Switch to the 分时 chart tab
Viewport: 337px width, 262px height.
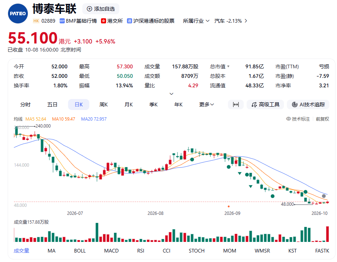(x=25, y=105)
